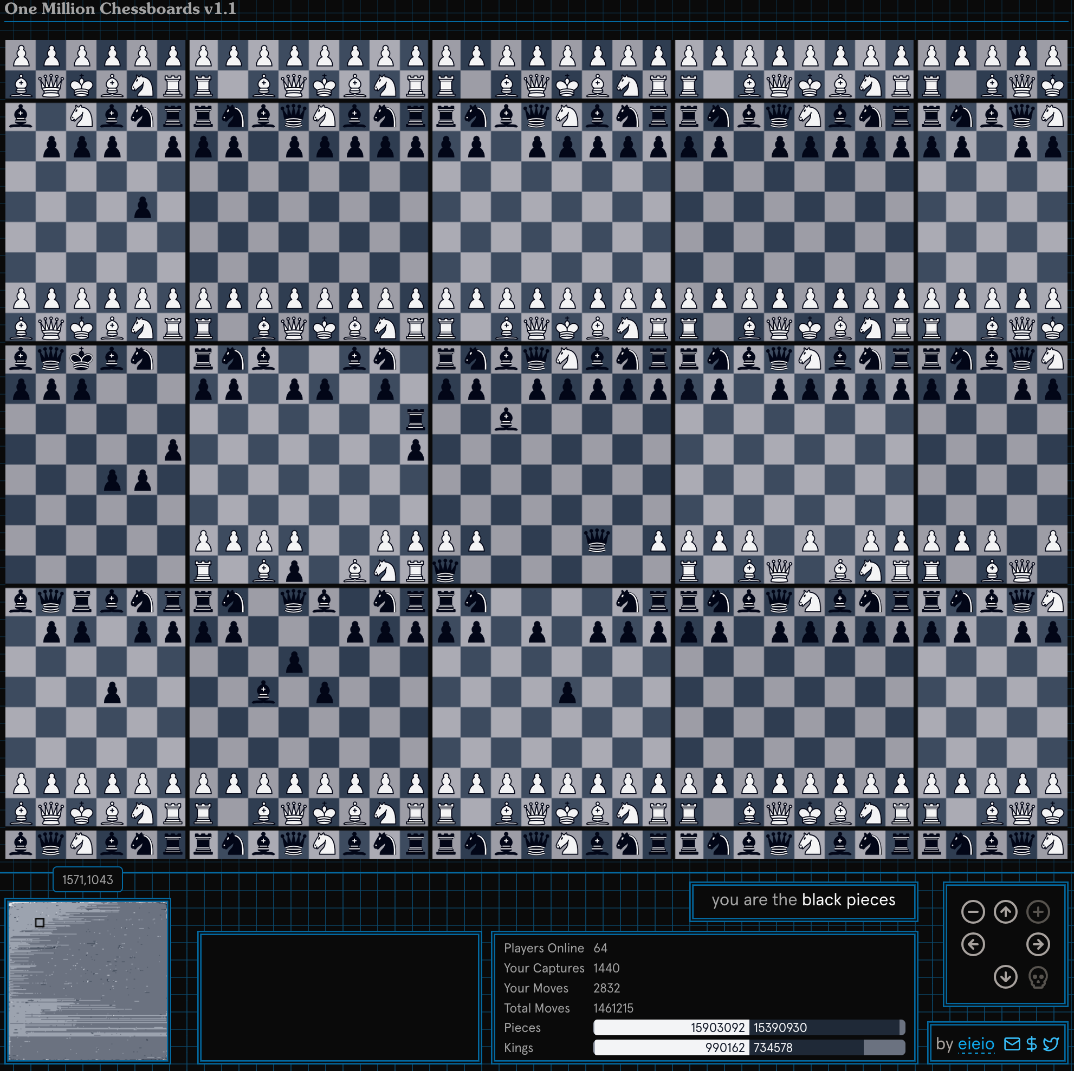Click the dollar sign donate icon
This screenshot has width=1074, height=1071.
(1031, 1044)
